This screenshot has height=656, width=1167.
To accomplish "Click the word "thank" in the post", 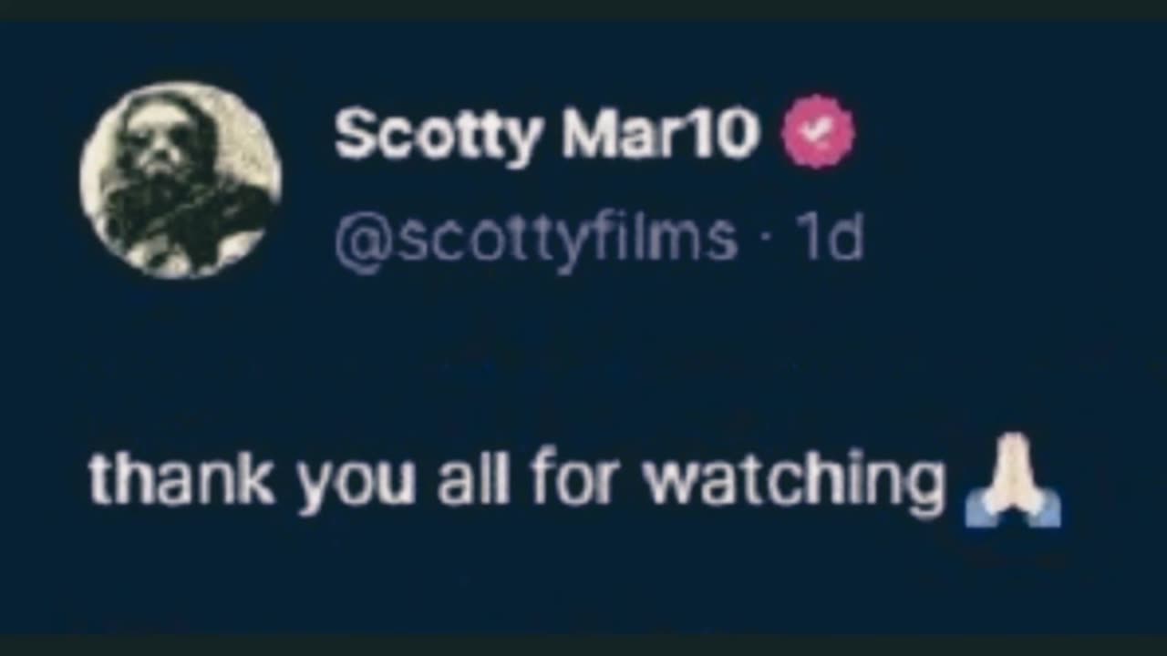I will point(181,477).
